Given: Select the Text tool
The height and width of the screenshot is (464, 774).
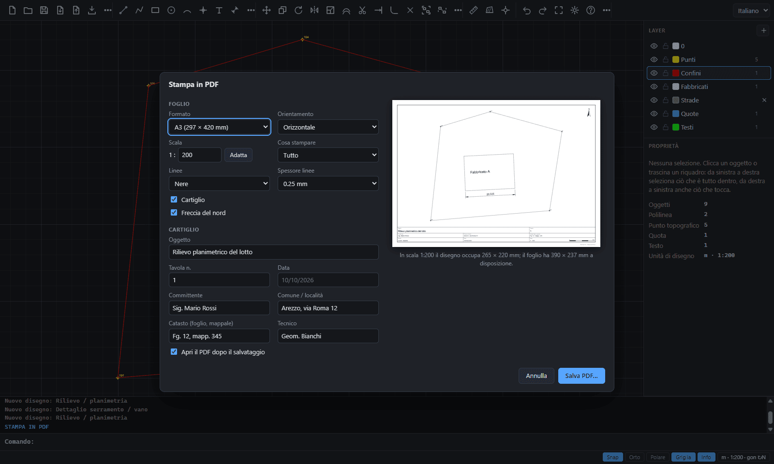Looking at the screenshot, I should (x=219, y=10).
